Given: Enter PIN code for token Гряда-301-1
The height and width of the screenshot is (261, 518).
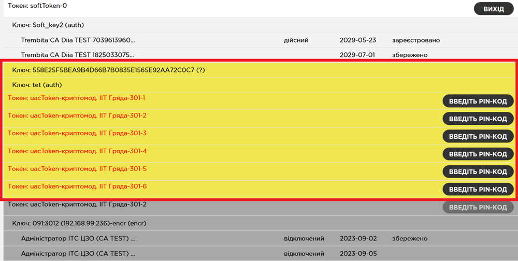Looking at the screenshot, I should (478, 101).
